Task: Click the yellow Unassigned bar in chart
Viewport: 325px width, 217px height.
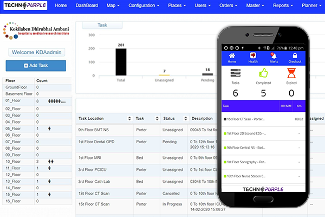Action: point(164,75)
